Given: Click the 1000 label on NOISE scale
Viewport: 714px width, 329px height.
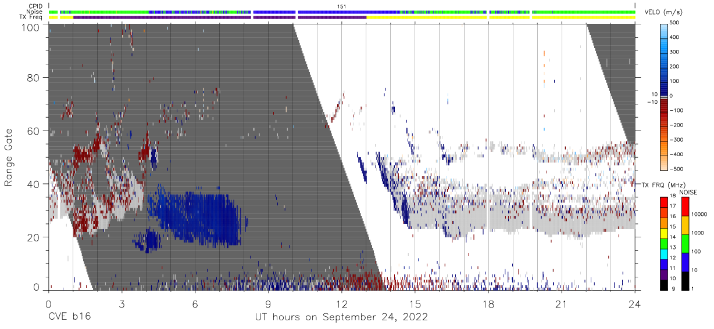Looking at the screenshot, I should click(x=697, y=233).
